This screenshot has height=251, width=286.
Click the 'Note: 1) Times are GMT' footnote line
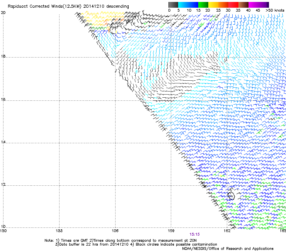[x=121, y=241]
